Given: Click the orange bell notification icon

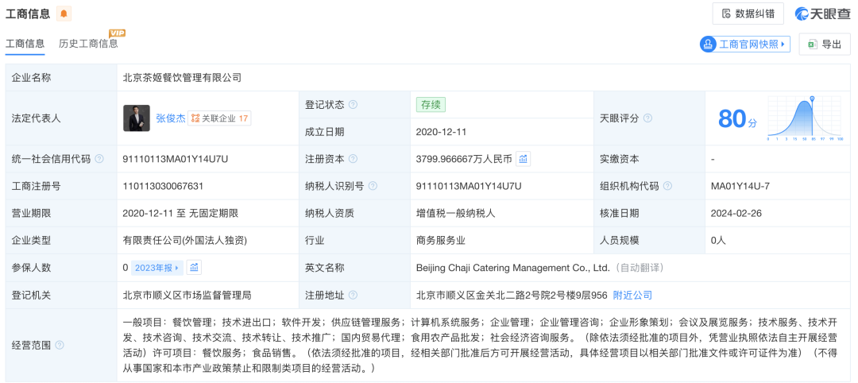Looking at the screenshot, I should [64, 14].
